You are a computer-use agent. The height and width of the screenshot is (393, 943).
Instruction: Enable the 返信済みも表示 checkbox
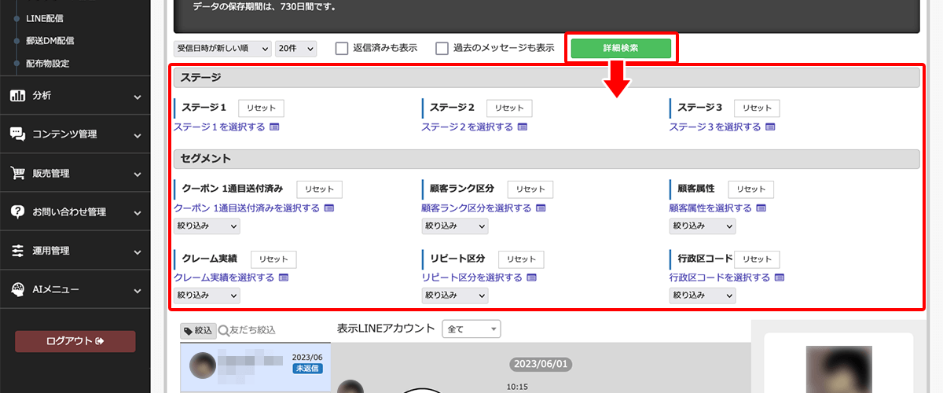click(x=342, y=48)
